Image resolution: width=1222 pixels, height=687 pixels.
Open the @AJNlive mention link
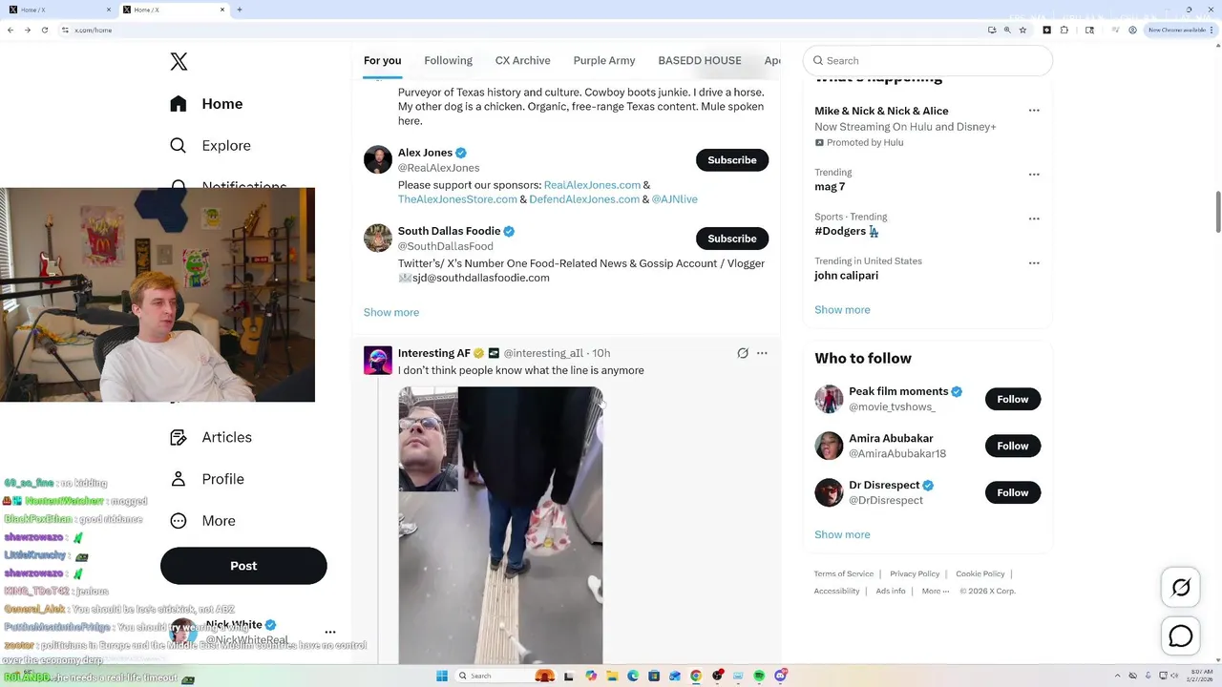[674, 199]
